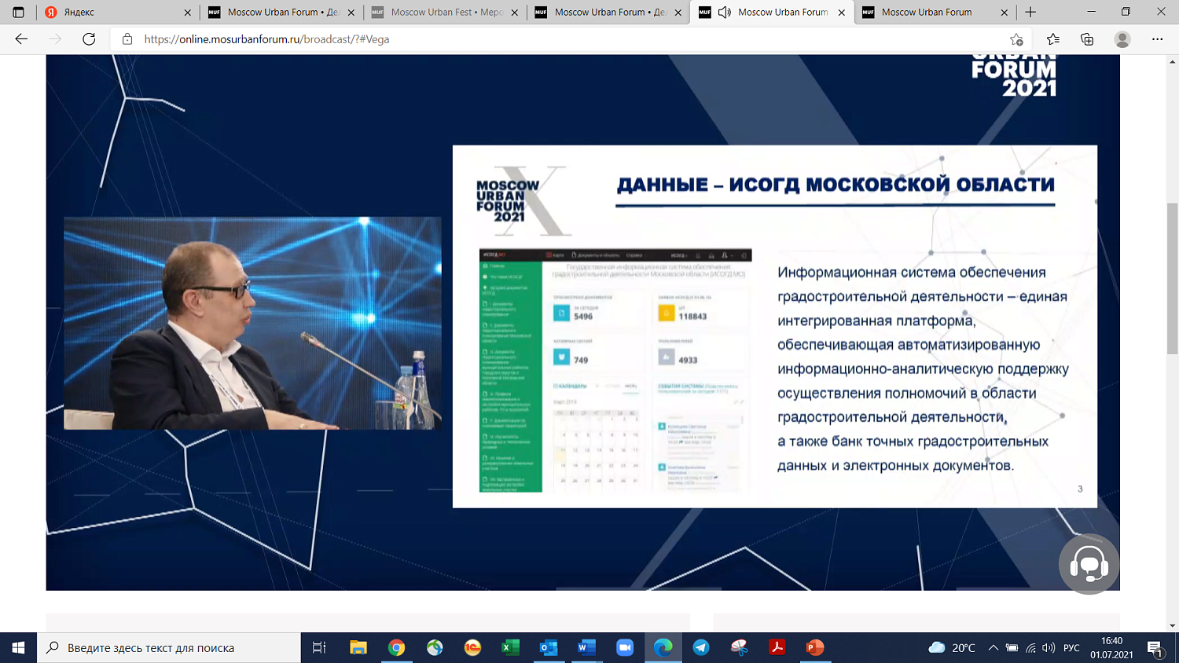Launch PowerPoint from the taskbar
Image resolution: width=1179 pixels, height=663 pixels.
814,648
